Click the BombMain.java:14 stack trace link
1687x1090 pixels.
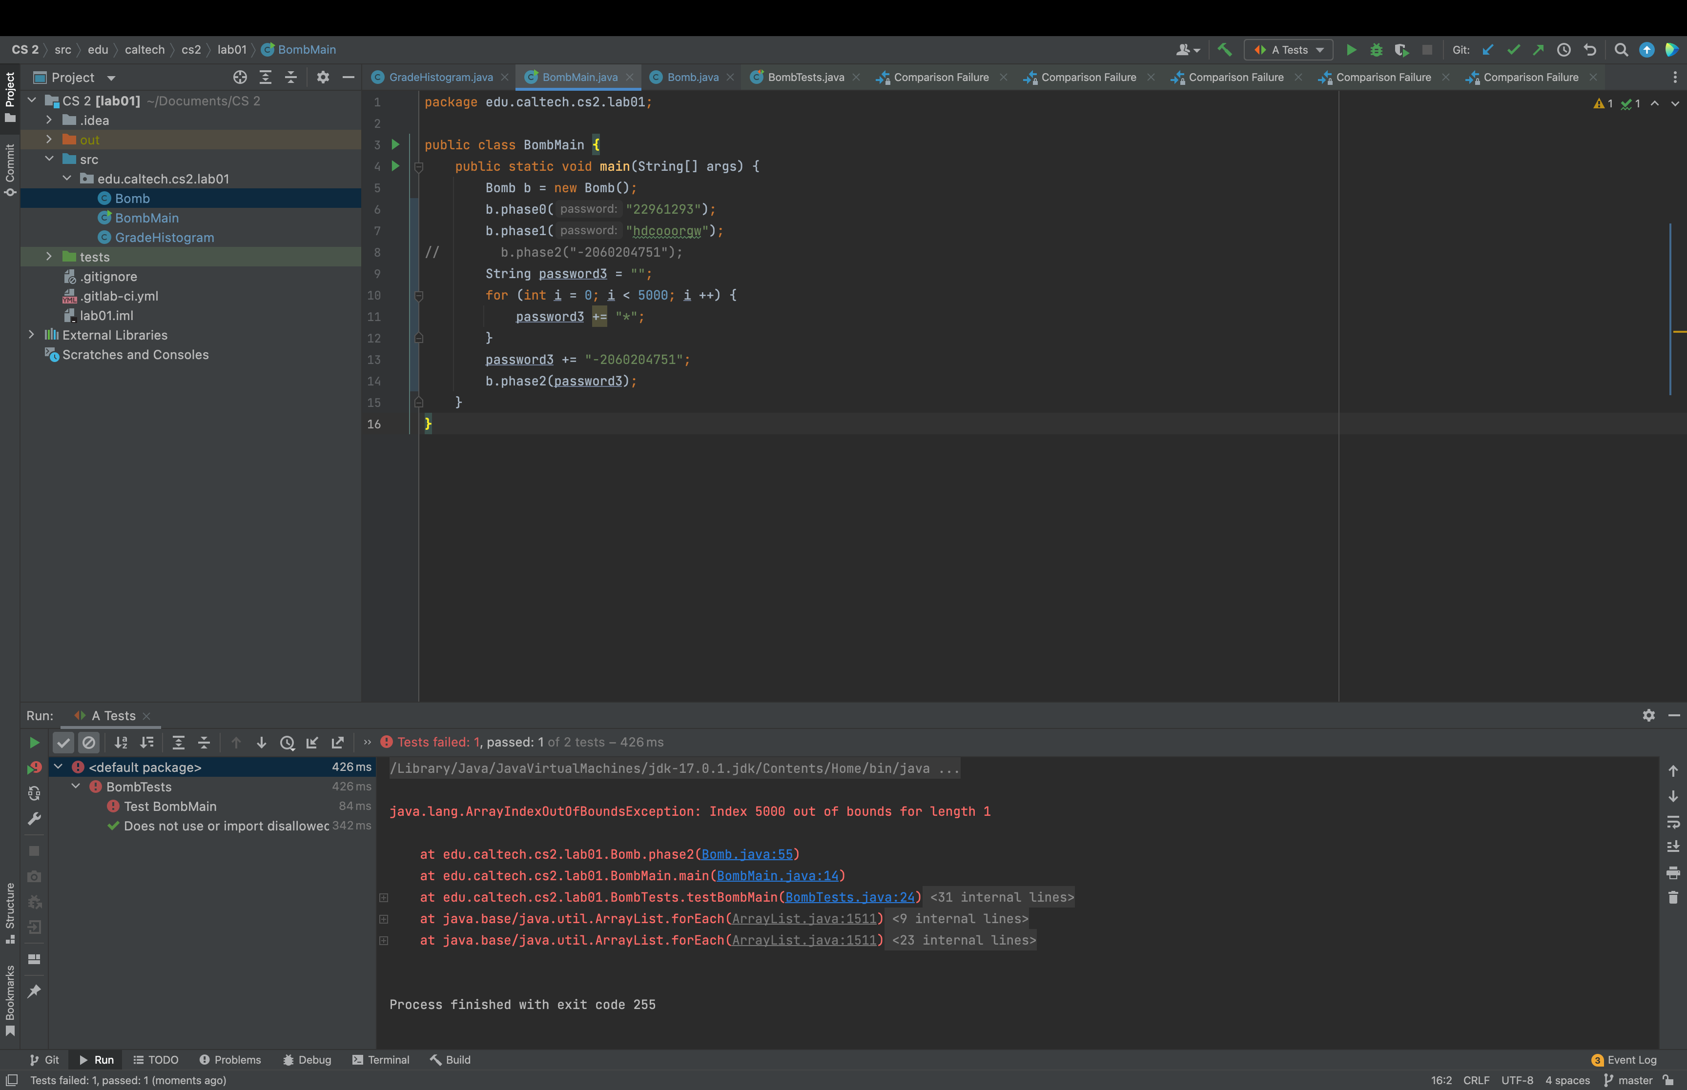point(777,875)
